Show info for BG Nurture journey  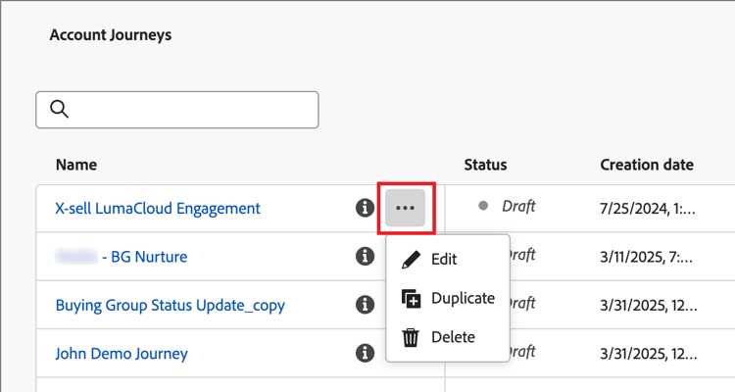365,256
